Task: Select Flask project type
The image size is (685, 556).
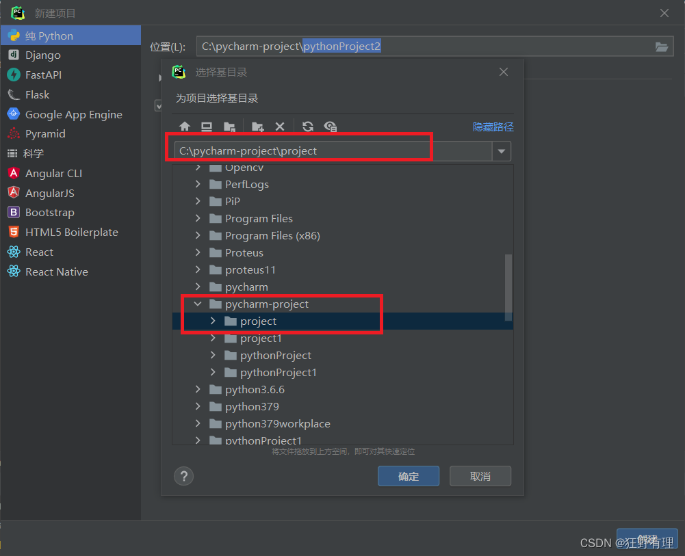Action: click(x=70, y=94)
